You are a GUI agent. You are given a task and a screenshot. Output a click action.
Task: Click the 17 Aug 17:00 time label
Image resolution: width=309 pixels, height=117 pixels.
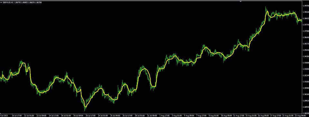(276, 116)
